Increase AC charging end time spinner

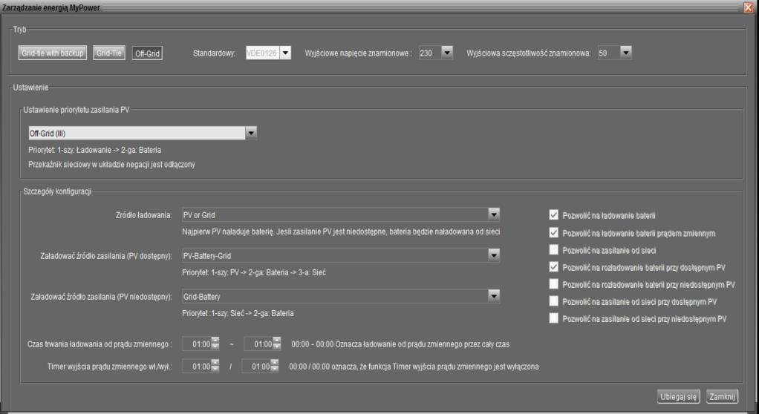277,341
